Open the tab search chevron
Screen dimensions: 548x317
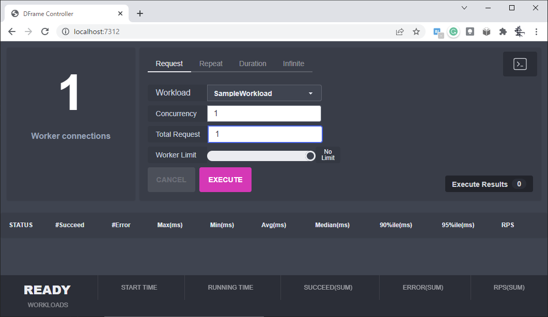pos(464,8)
